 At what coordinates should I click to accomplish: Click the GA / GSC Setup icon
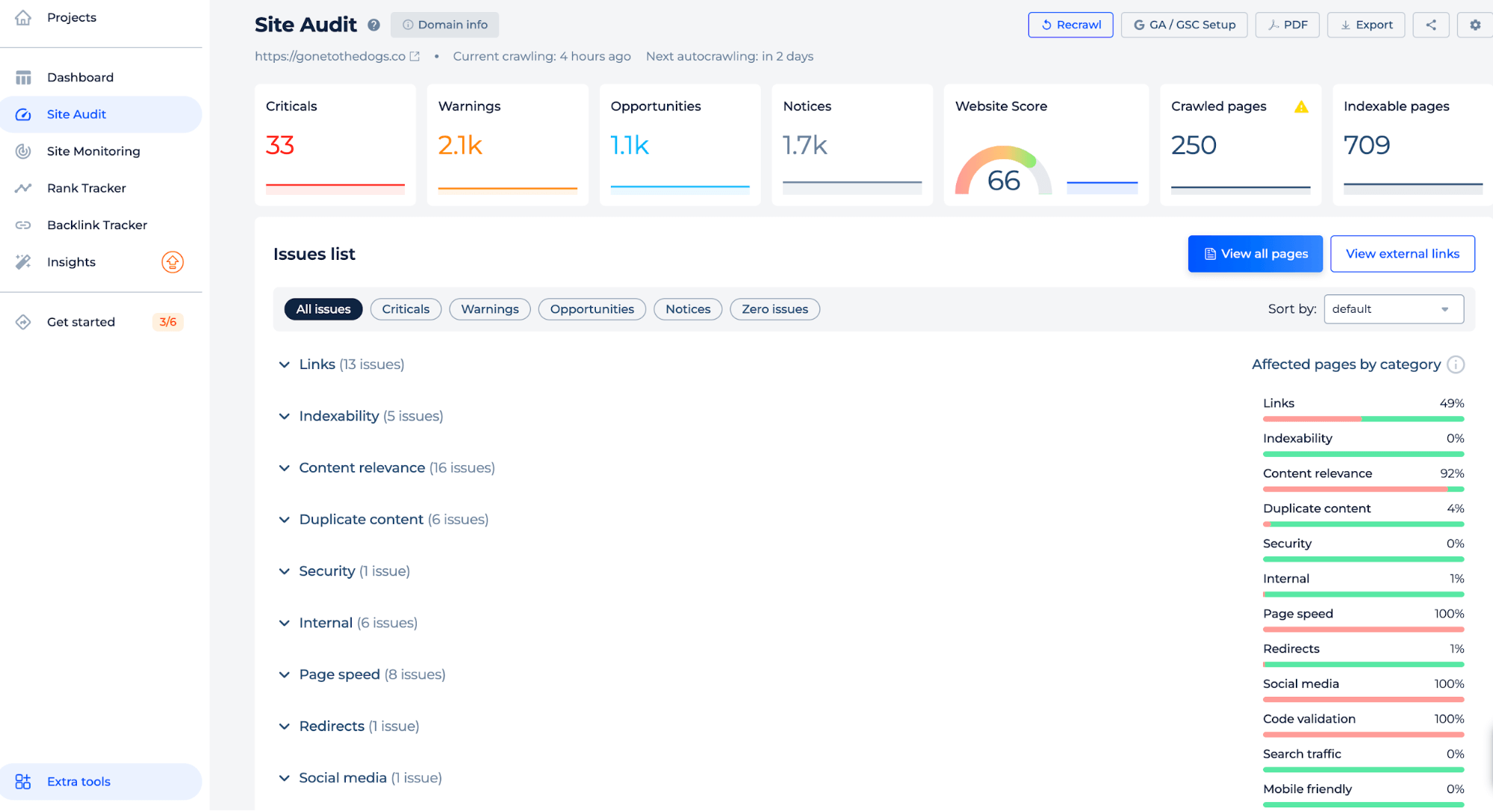click(1183, 24)
